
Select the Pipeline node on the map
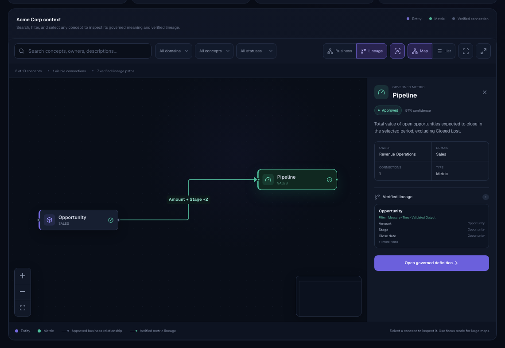click(297, 180)
